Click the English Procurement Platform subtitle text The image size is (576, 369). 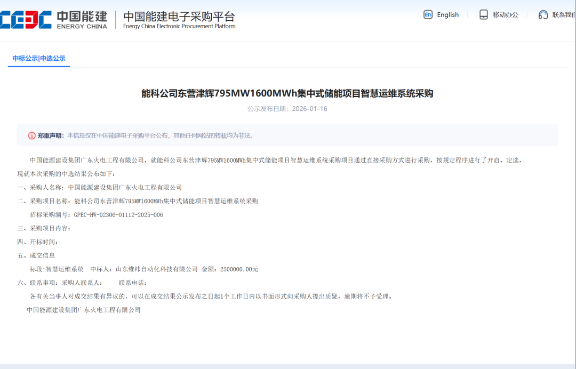coord(180,26)
